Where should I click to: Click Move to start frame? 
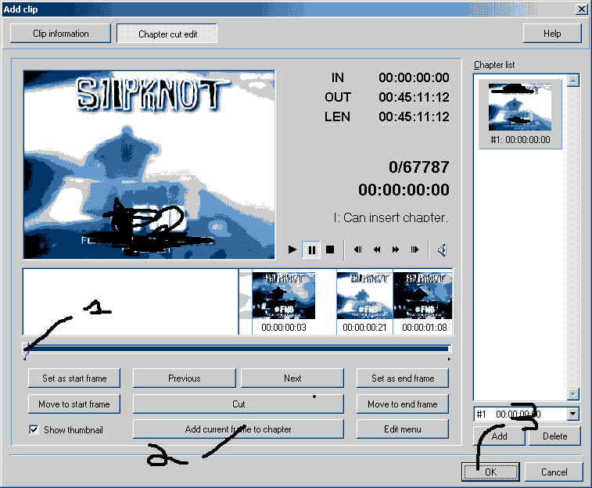[x=74, y=404]
